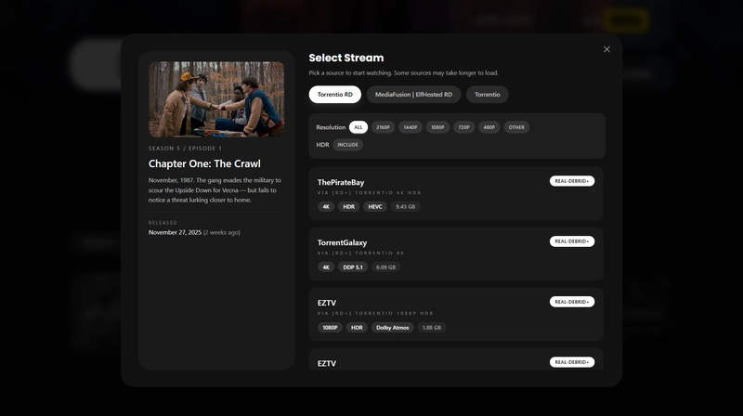743x416 pixels.
Task: Show only 1440P streams
Action: pyautogui.click(x=411, y=127)
